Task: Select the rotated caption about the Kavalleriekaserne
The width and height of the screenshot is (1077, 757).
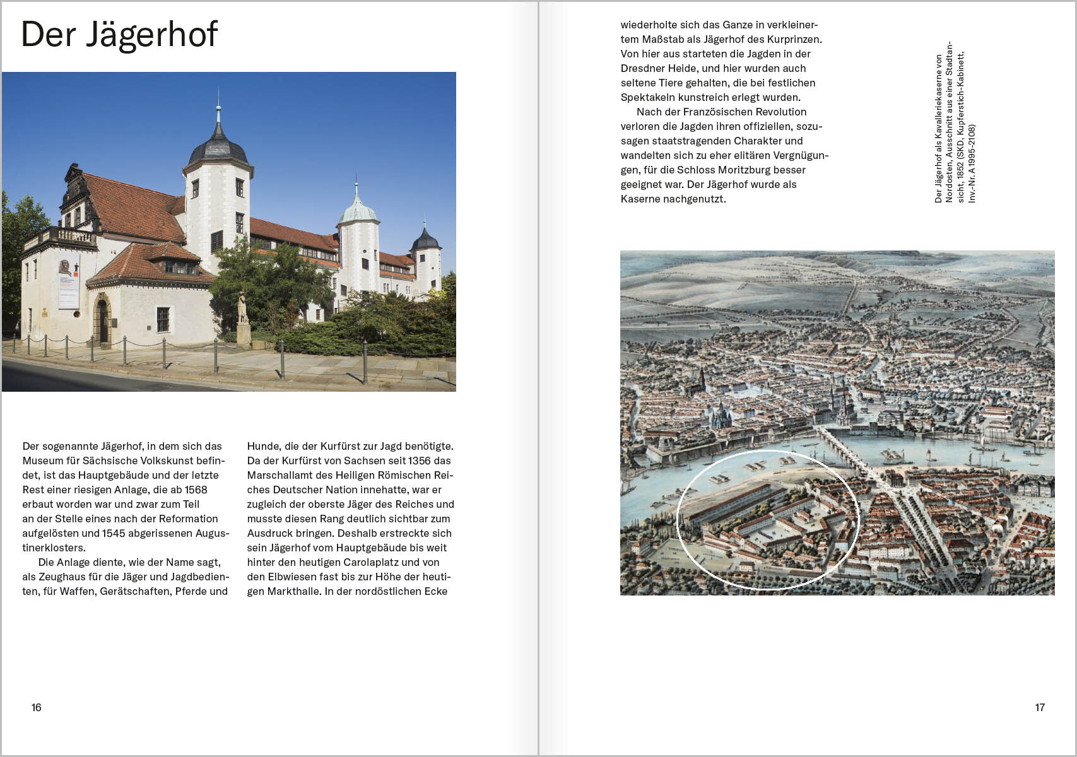Action: pyautogui.click(x=955, y=123)
